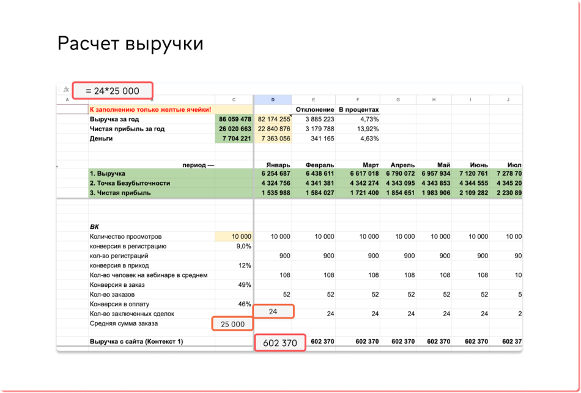
Task: Select the '2. Точка Безубыточности' row label
Action: (x=130, y=183)
